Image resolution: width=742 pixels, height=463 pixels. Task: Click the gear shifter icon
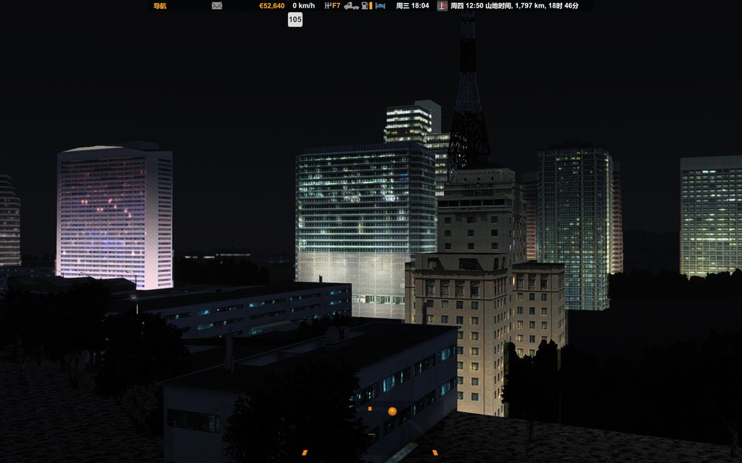pyautogui.click(x=328, y=6)
